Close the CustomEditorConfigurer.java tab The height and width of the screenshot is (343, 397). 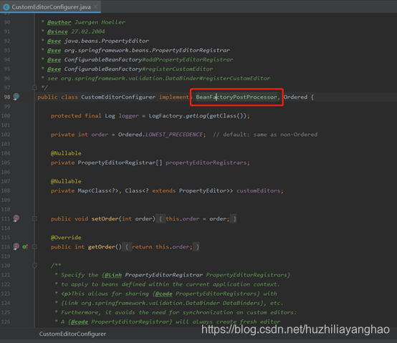[96, 7]
